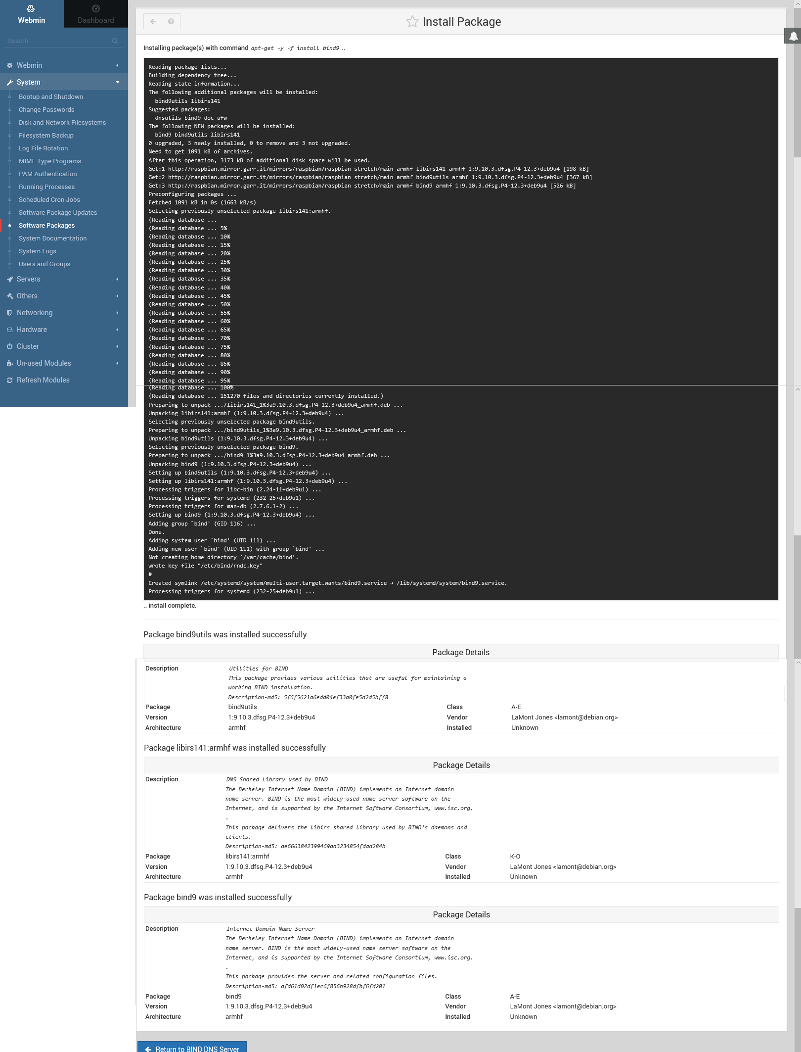Switch to the Webmin tab

(32, 14)
